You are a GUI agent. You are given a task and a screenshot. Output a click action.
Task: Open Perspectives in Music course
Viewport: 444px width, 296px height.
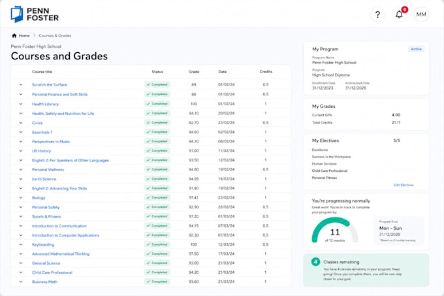pos(51,142)
